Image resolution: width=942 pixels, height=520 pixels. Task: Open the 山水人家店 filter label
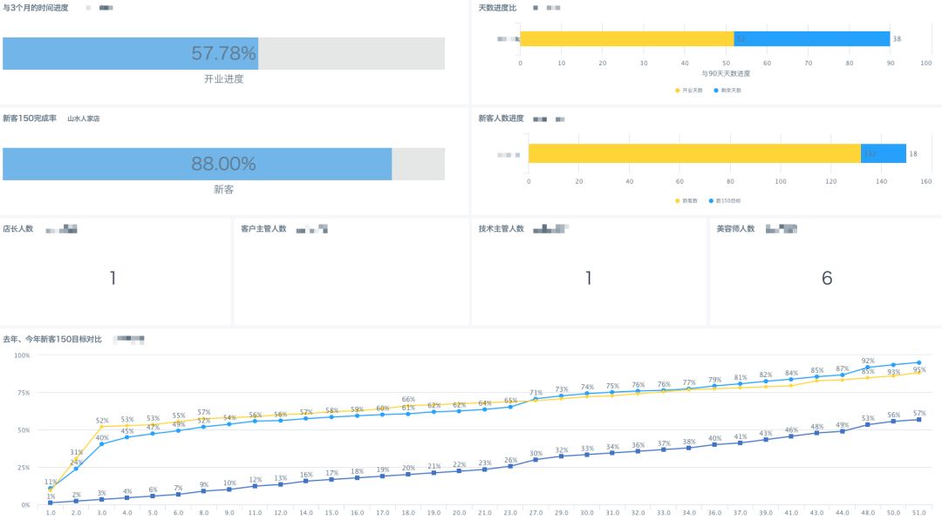[84, 118]
